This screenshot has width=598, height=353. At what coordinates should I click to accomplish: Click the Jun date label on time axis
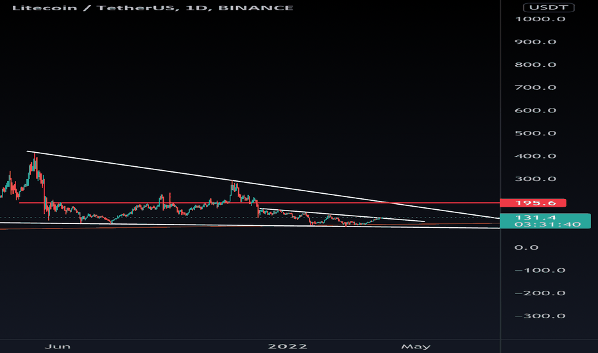click(x=58, y=346)
